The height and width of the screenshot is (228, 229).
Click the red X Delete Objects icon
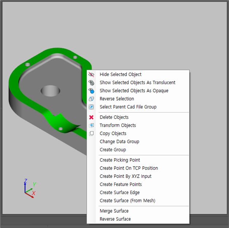[92, 117]
